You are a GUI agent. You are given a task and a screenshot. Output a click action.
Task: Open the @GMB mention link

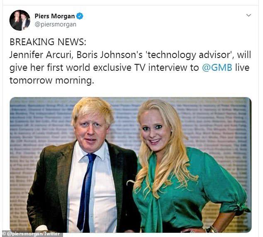[217, 68]
